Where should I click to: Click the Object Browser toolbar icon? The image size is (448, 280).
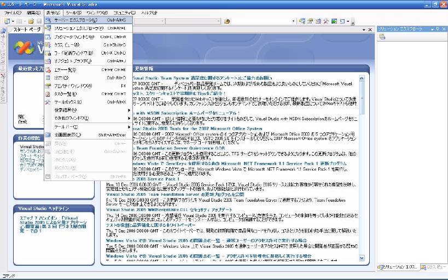click(x=318, y=21)
